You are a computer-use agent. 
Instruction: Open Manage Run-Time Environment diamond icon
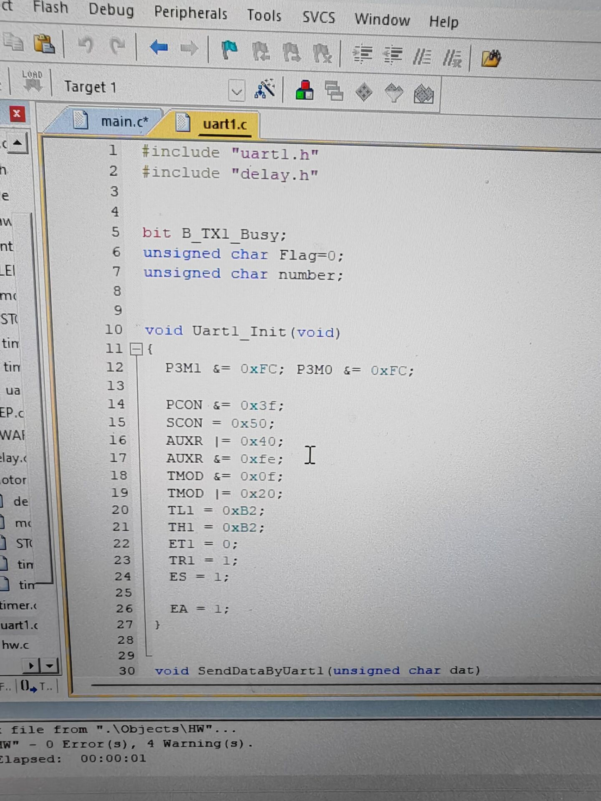coord(364,92)
